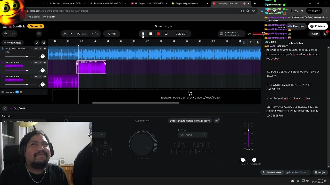
Task: Add Fx to track 01
Action: pos(7,52)
